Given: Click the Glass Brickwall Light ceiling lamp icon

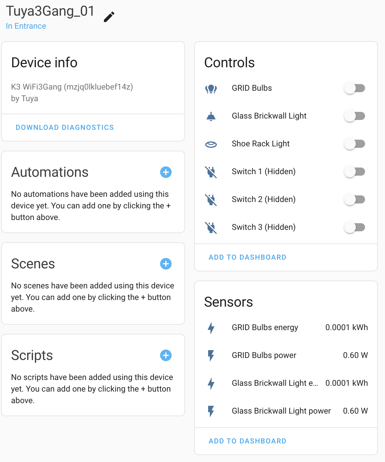Looking at the screenshot, I should pos(211,116).
